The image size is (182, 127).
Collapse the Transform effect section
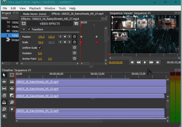[x=24, y=29]
